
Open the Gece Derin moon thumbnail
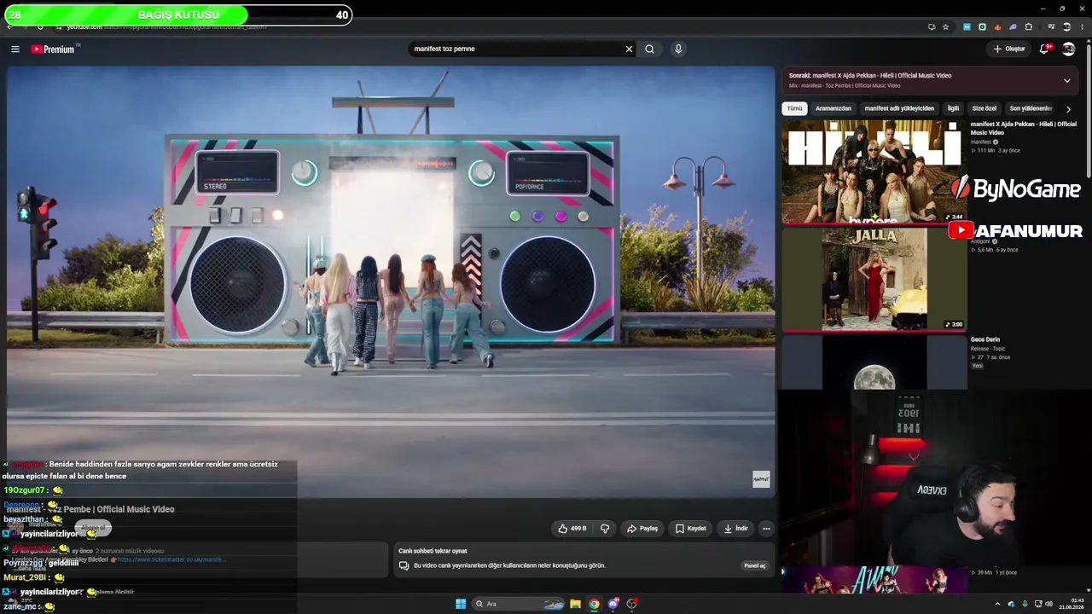874,362
